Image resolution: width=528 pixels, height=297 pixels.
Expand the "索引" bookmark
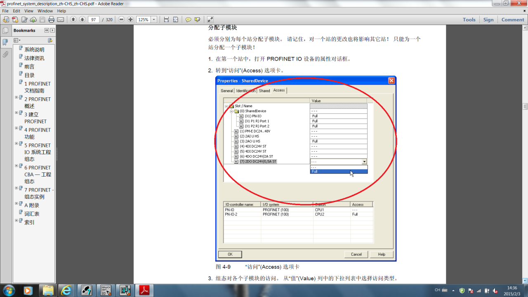(x=16, y=220)
